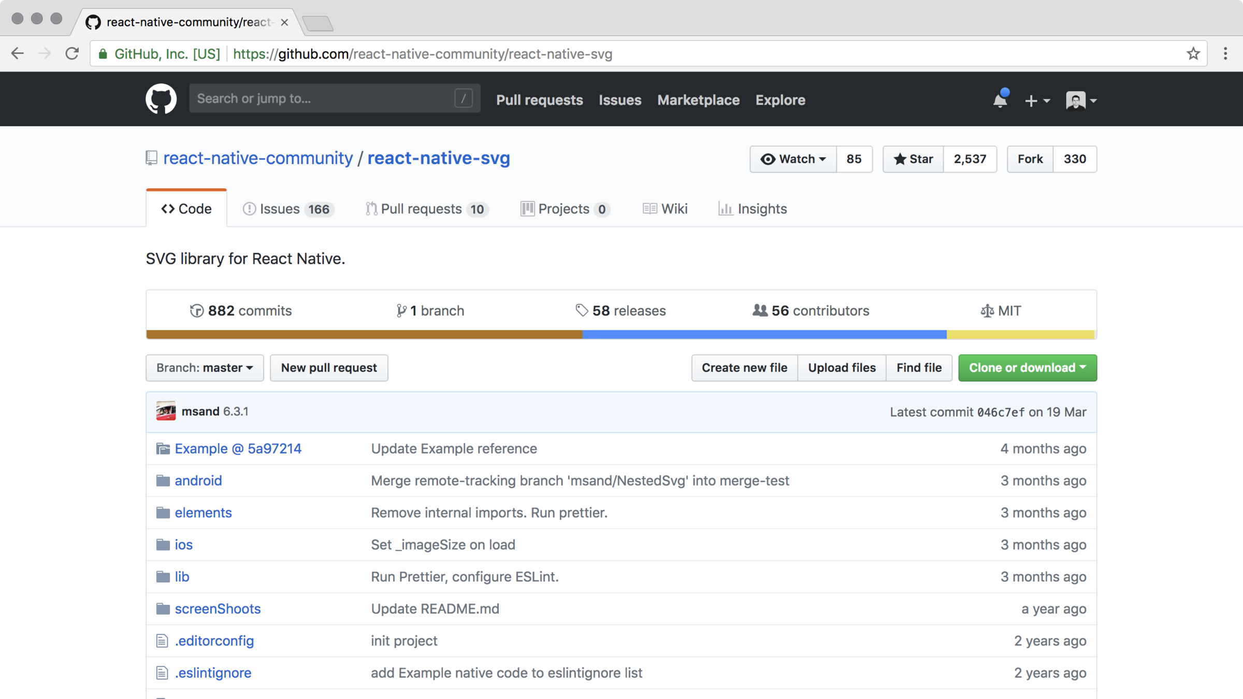Open the android folder link
This screenshot has width=1243, height=699.
tap(198, 480)
